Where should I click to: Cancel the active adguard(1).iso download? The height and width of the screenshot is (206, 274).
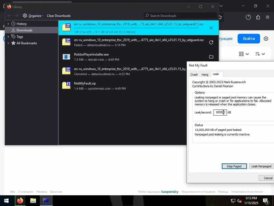click(211, 28)
